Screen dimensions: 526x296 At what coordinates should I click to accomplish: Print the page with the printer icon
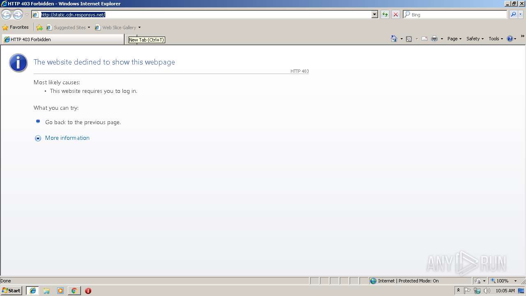(434, 39)
